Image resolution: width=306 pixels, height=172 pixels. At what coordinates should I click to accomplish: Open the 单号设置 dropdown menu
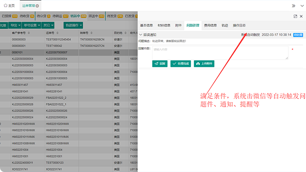coord(31,25)
